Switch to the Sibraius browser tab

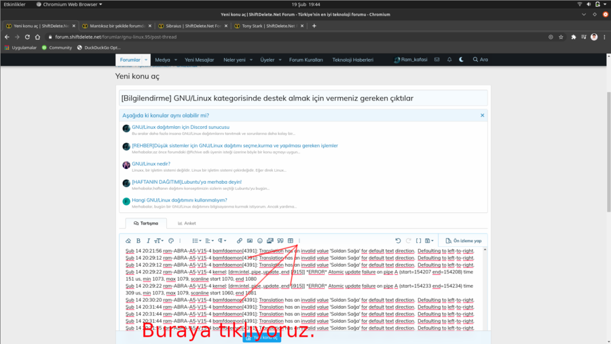pos(193,26)
